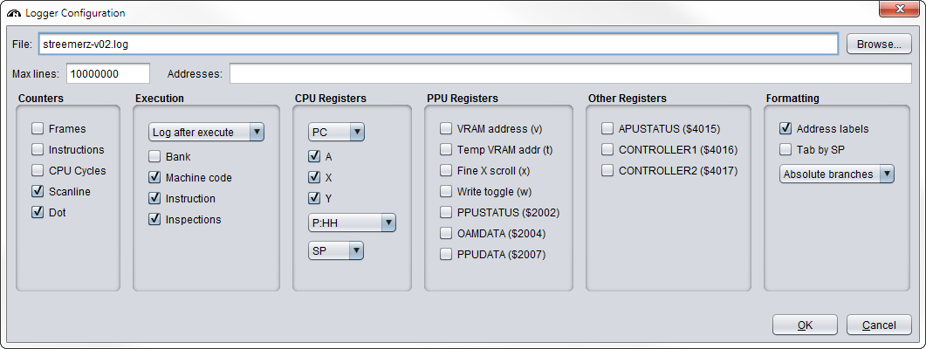Uncheck the Scanline counter

[x=38, y=191]
